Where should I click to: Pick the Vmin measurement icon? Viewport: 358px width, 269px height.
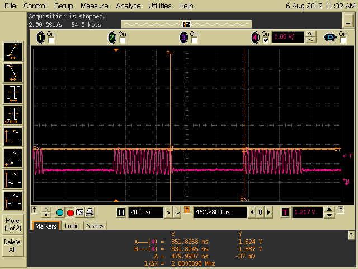[x=13, y=158]
